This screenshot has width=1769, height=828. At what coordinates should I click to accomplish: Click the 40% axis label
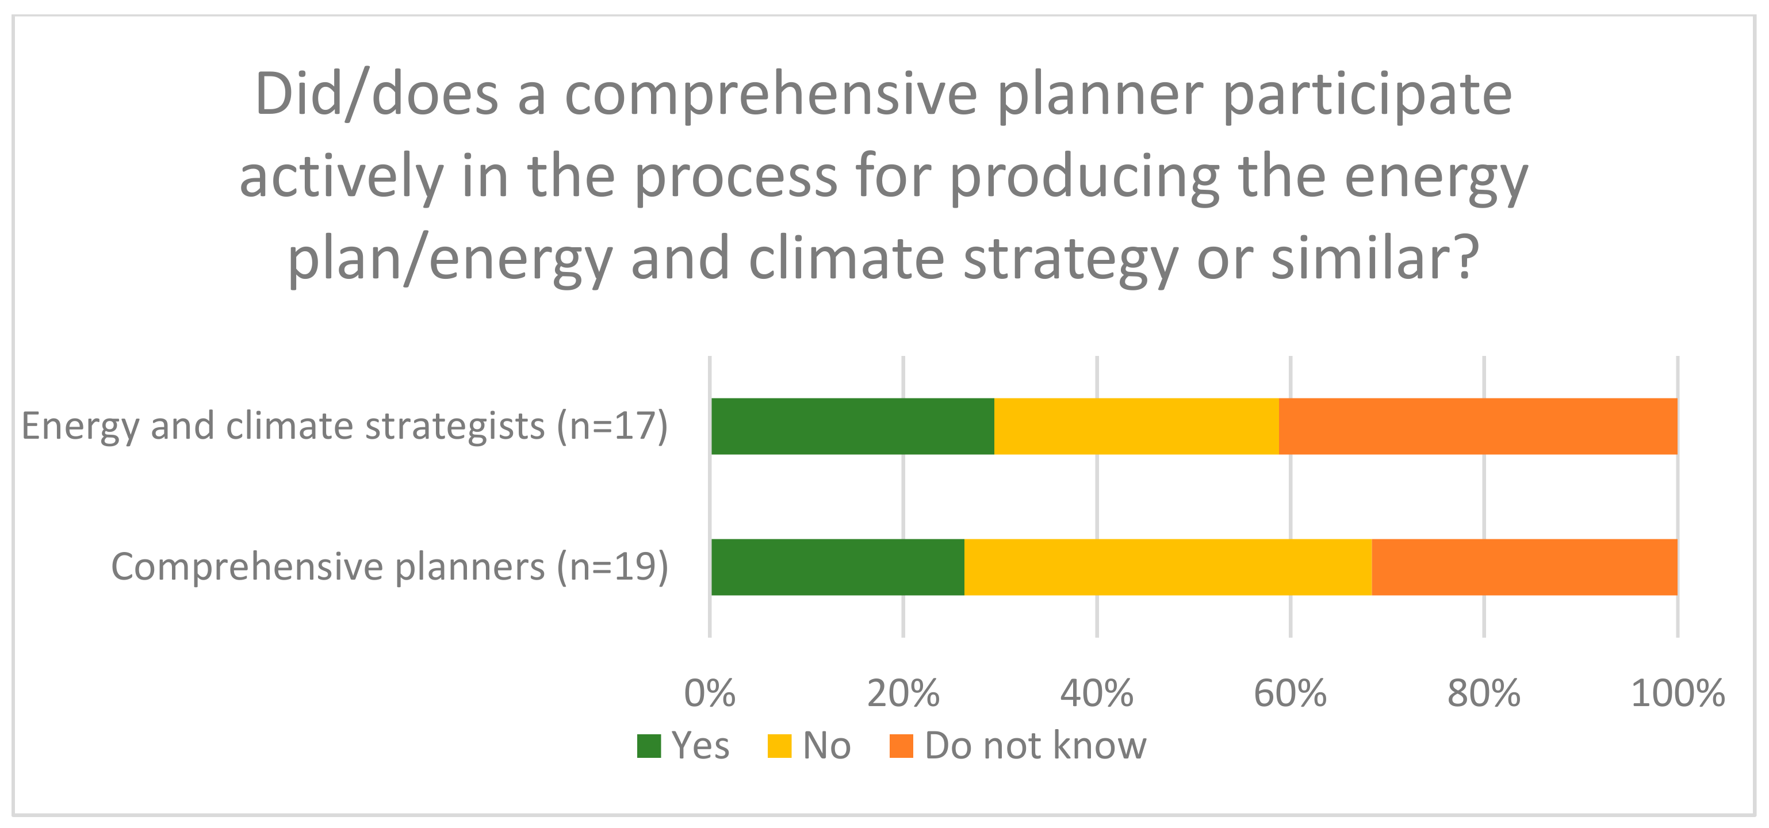pos(1097,693)
